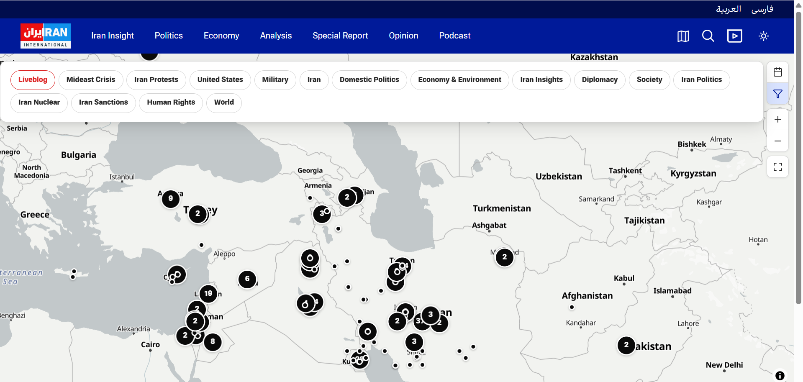Filter by Human Rights category
This screenshot has height=382, width=803.
(x=171, y=103)
